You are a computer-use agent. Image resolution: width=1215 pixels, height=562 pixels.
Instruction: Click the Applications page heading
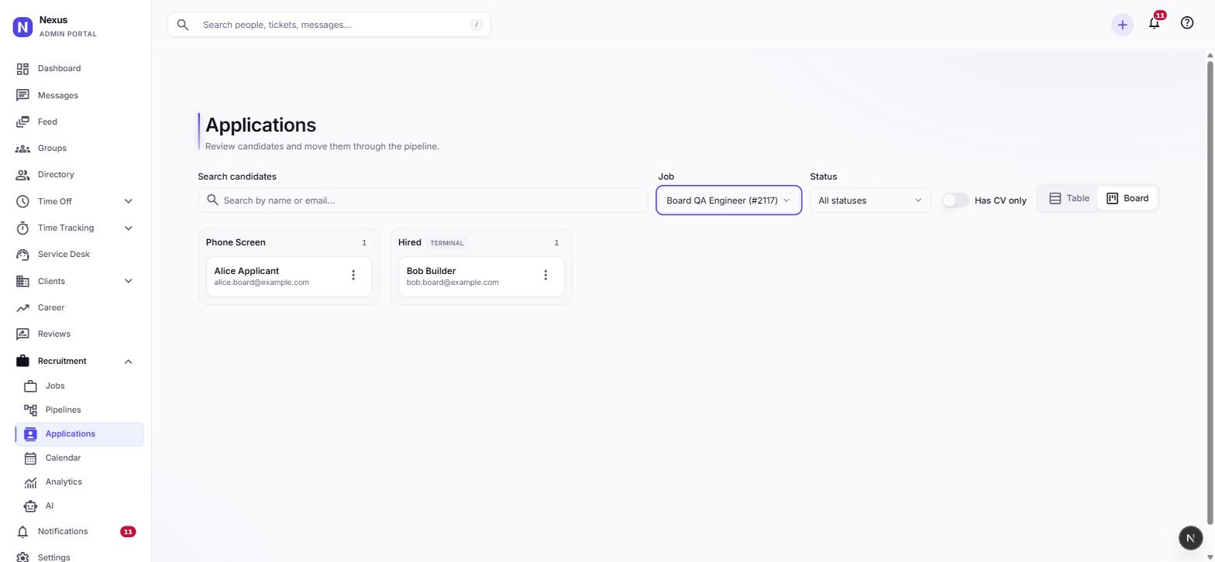260,125
